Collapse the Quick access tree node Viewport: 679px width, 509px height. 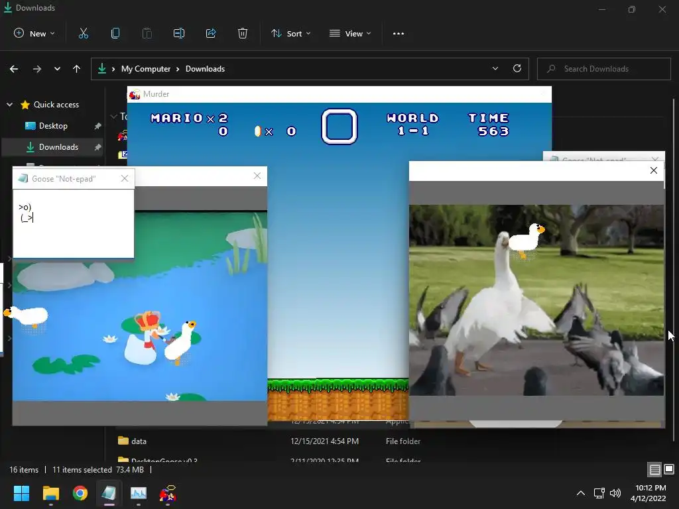coord(9,104)
